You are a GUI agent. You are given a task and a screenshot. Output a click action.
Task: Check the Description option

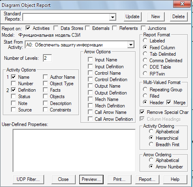45,103
